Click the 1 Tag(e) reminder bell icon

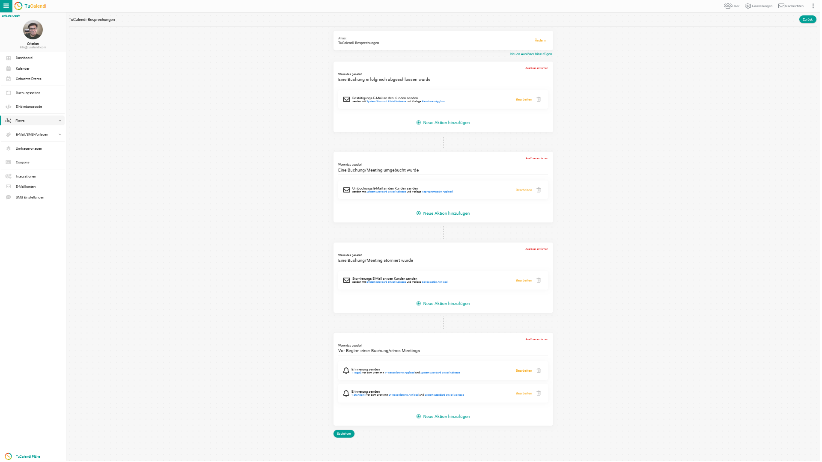click(x=346, y=371)
